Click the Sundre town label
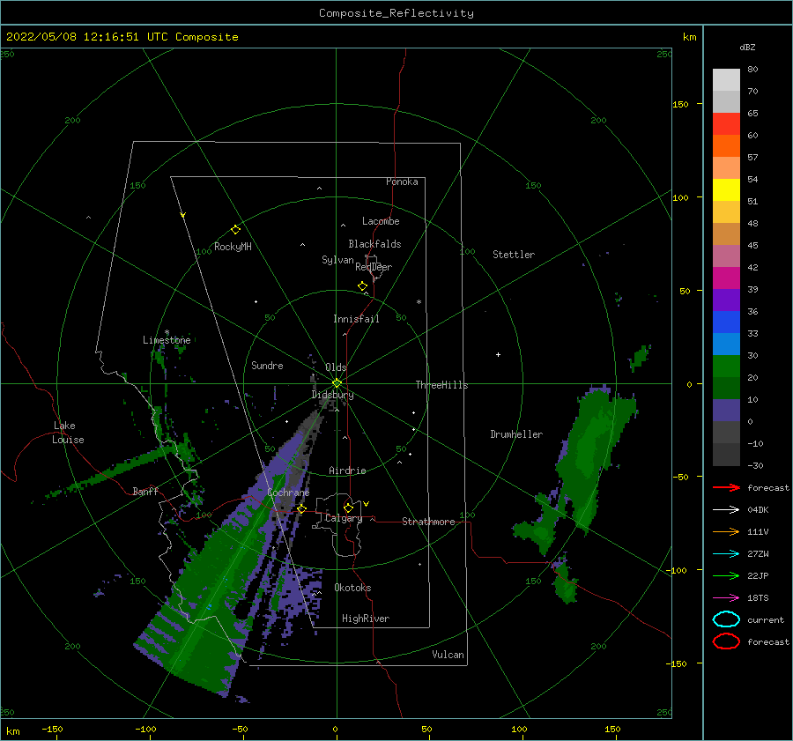793x741 pixels. [x=267, y=365]
